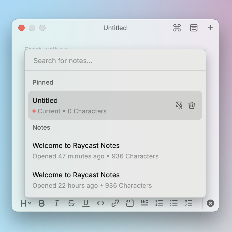Create a numbered list
Image resolution: width=232 pixels, height=232 pixels.
point(159,203)
